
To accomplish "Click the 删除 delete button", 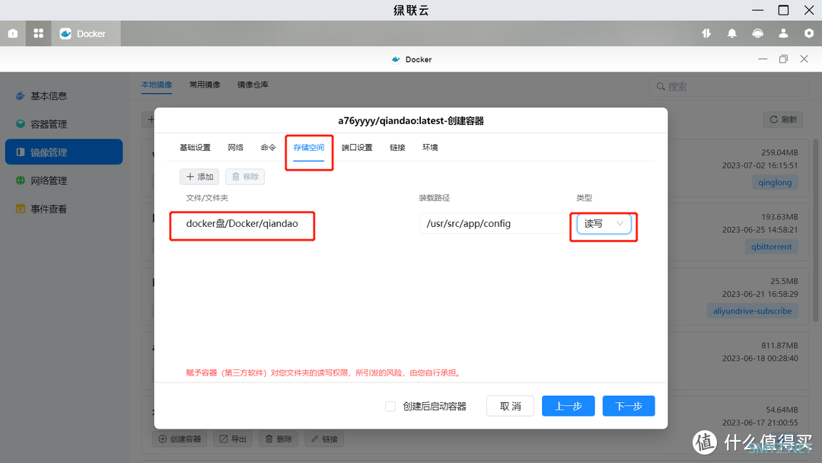I will coord(279,439).
